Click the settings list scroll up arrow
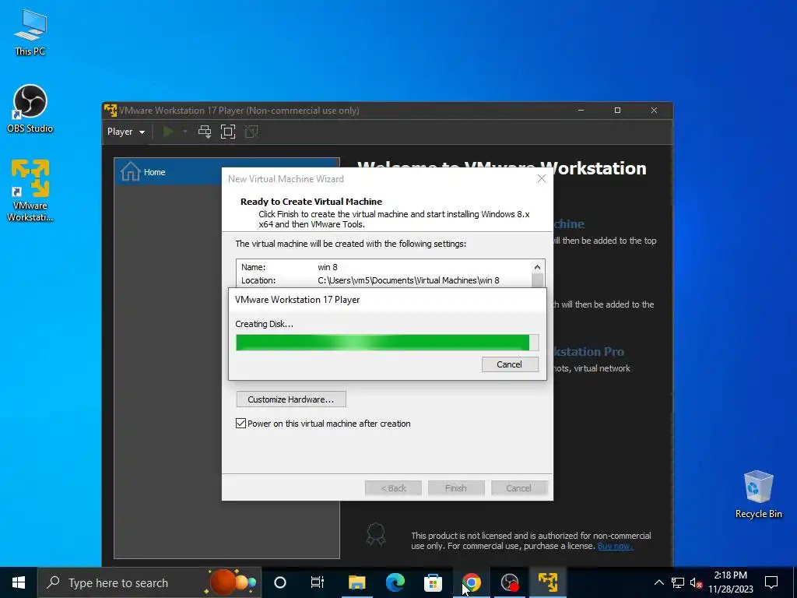Image resolution: width=797 pixels, height=598 pixels. point(537,267)
